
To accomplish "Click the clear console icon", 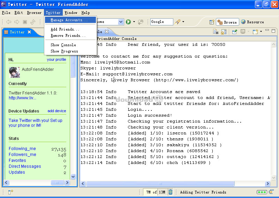I will [x=216, y=32].
